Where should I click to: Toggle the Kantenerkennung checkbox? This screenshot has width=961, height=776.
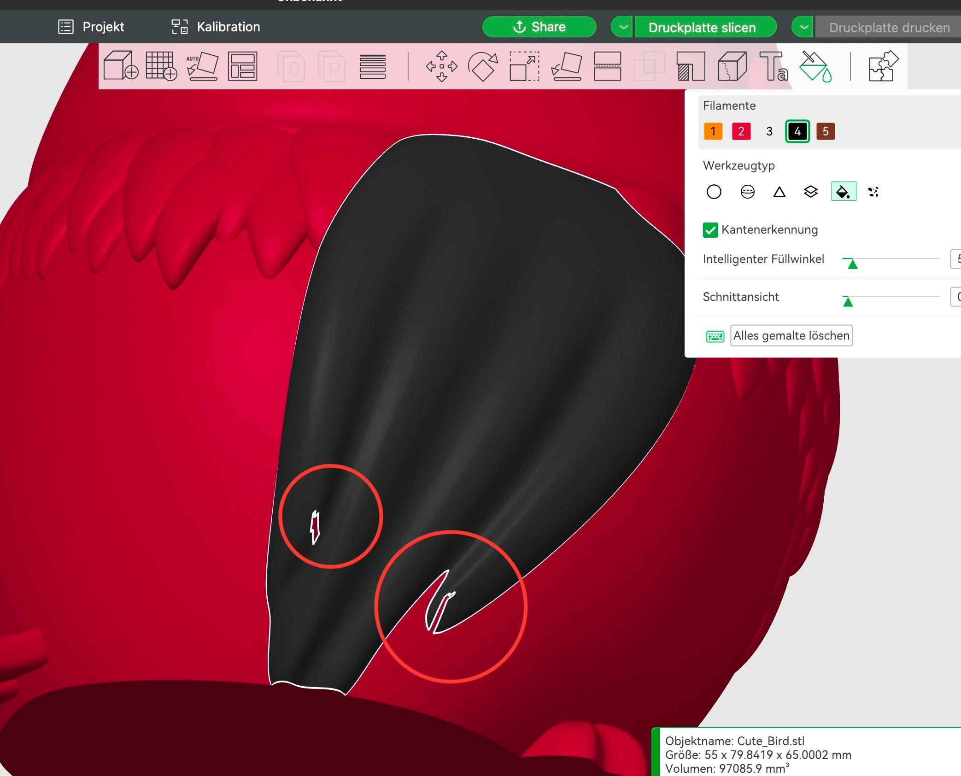tap(710, 230)
